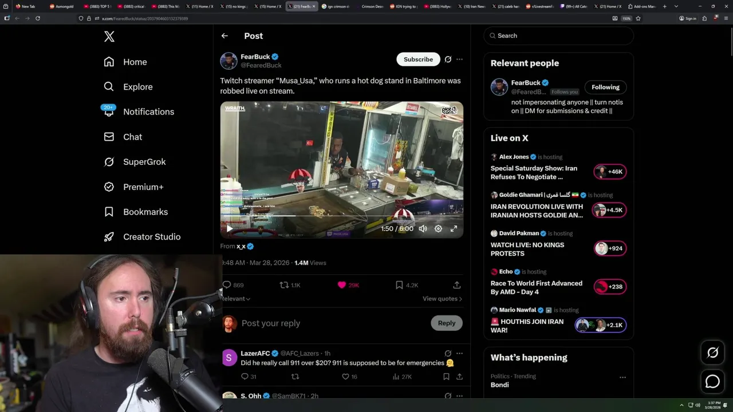Click the Reply button
The width and height of the screenshot is (733, 412).
[447, 323]
